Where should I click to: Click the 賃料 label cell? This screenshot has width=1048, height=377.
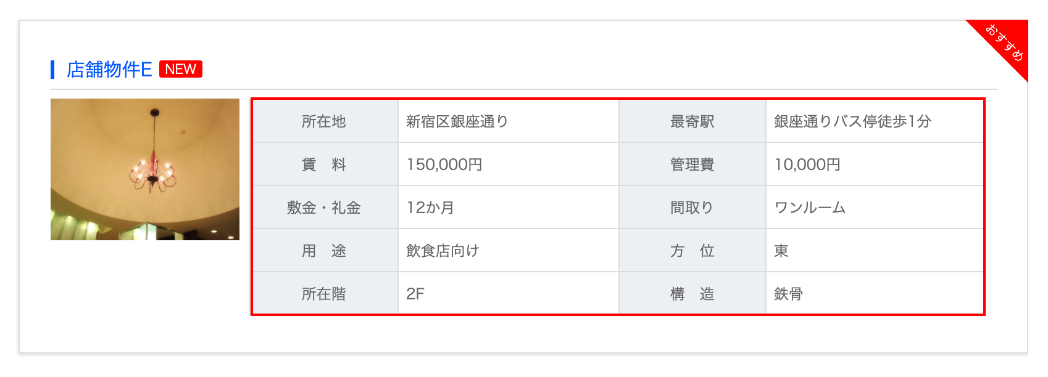pyautogui.click(x=324, y=164)
